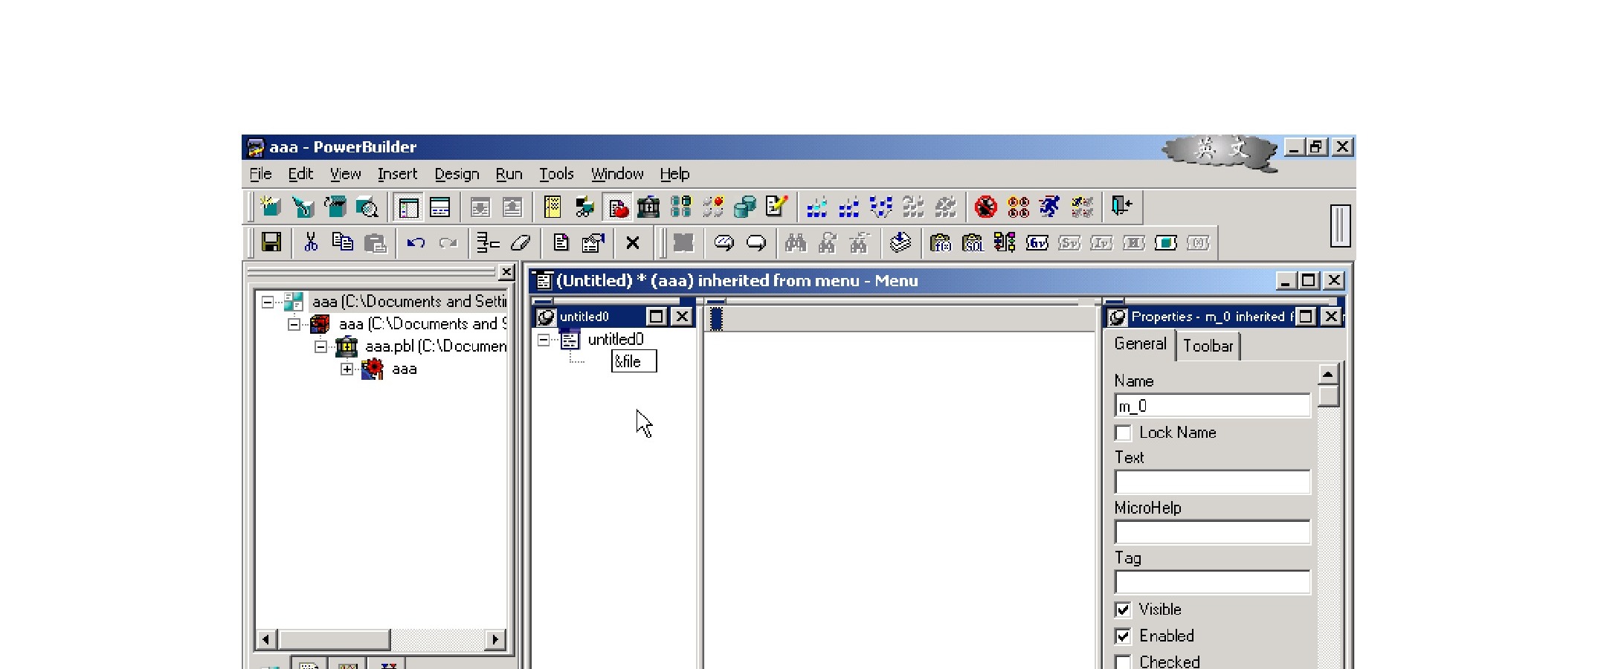
Task: Select the General properties tab
Action: pyautogui.click(x=1140, y=344)
